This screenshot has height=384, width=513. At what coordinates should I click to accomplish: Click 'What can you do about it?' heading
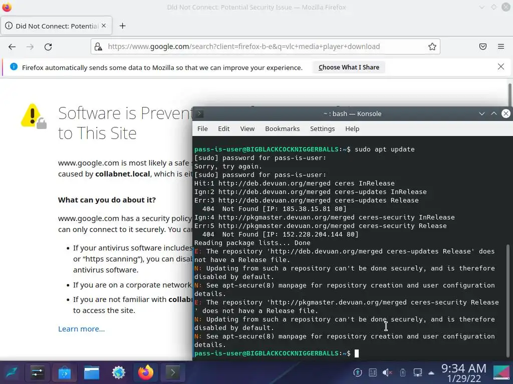(107, 200)
